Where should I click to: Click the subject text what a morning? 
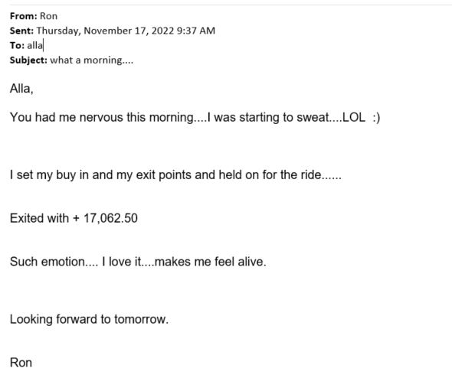click(x=91, y=60)
